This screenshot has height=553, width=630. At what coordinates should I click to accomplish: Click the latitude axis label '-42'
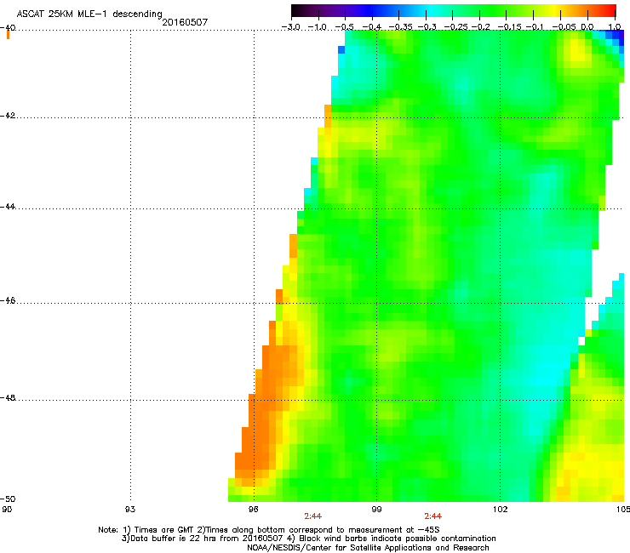(x=8, y=116)
